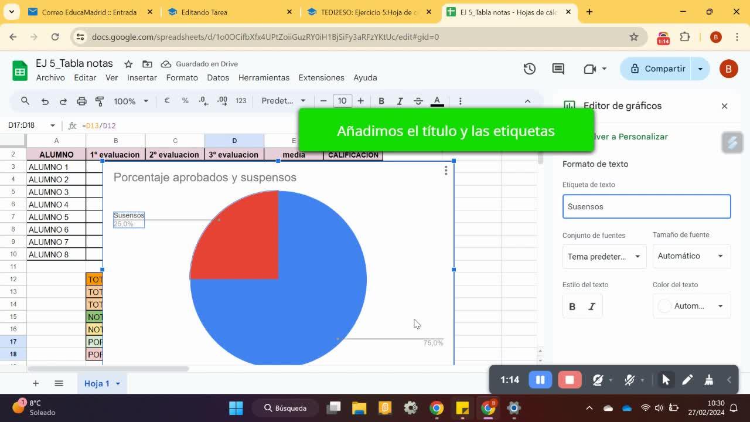750x422 pixels.
Task: Open the Color del texto dropdown
Action: click(x=691, y=306)
